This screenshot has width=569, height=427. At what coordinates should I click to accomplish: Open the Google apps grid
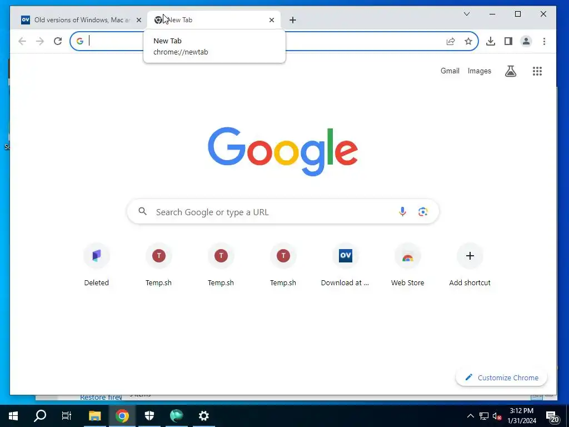click(x=537, y=71)
